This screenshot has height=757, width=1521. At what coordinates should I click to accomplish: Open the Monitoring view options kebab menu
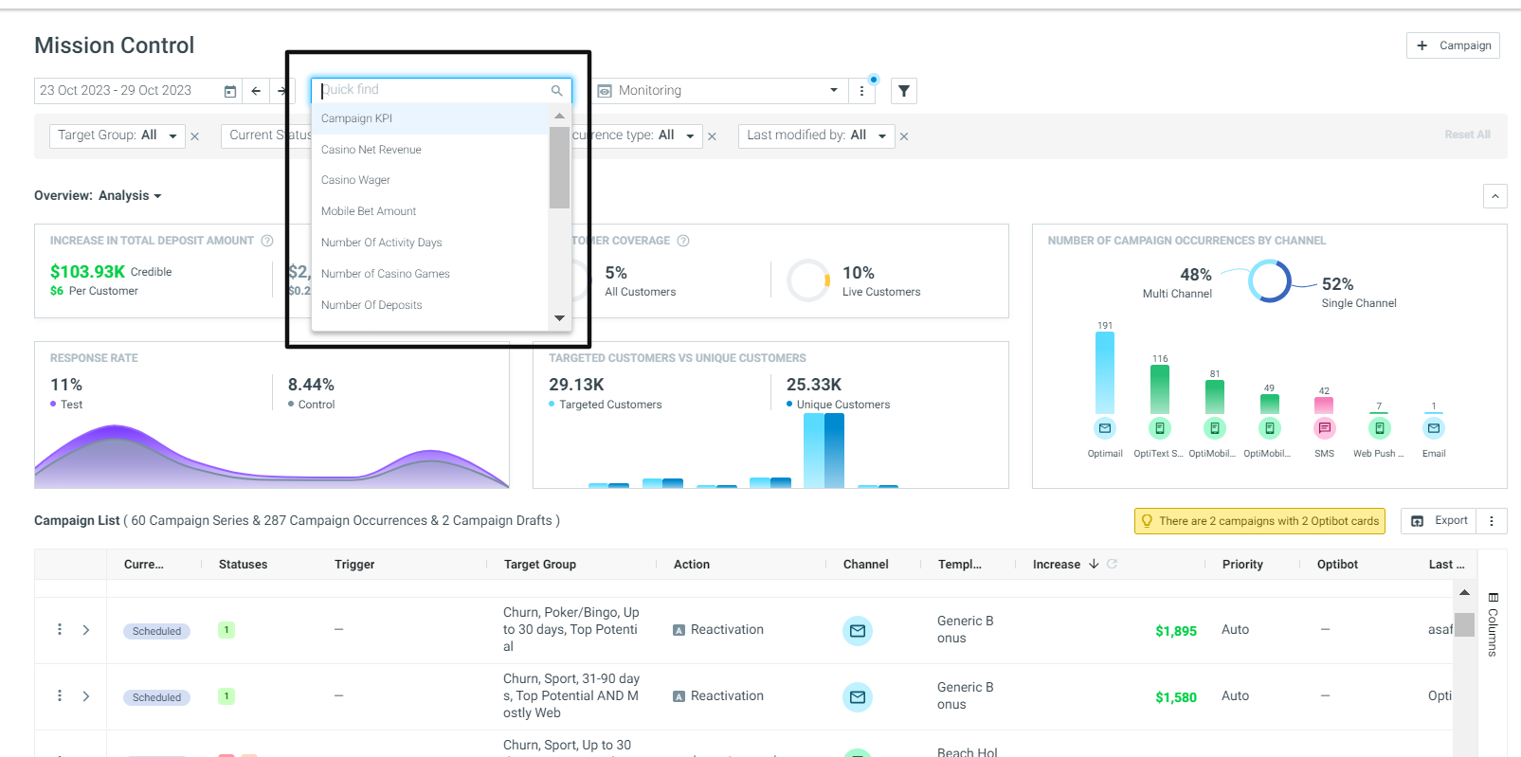pos(861,91)
